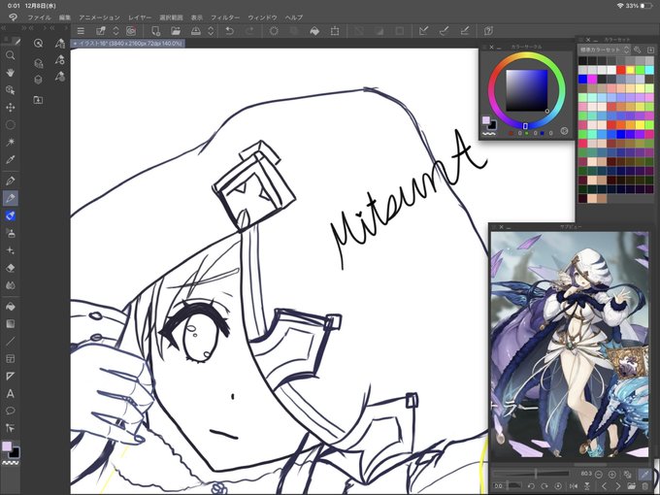Open the Help (ヘルプ) menu
Screen dimensions: 660x495
[x=294, y=17]
